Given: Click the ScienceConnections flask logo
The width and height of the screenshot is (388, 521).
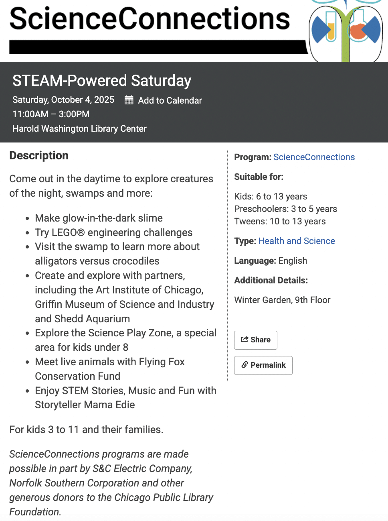Looking at the screenshot, I should (x=346, y=31).
